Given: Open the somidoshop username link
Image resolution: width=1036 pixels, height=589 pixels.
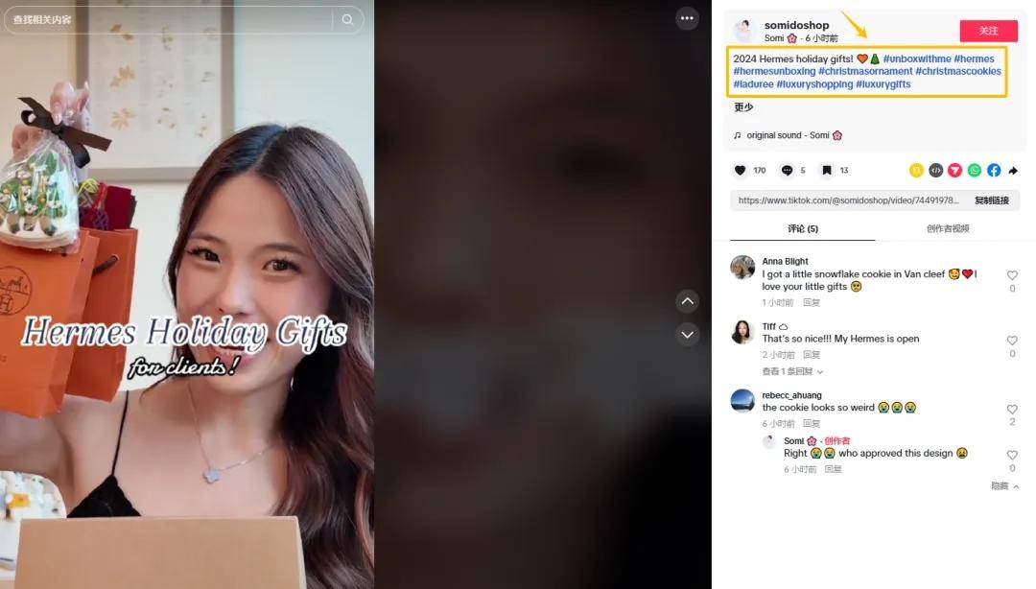Looking at the screenshot, I should coord(797,25).
